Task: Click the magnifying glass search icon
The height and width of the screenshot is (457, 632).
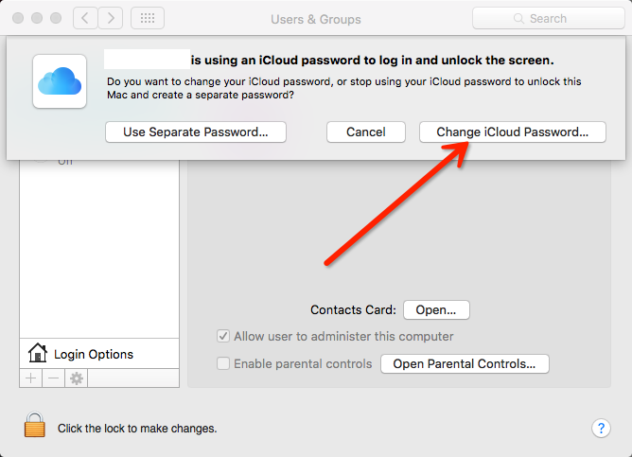Action: 518,18
